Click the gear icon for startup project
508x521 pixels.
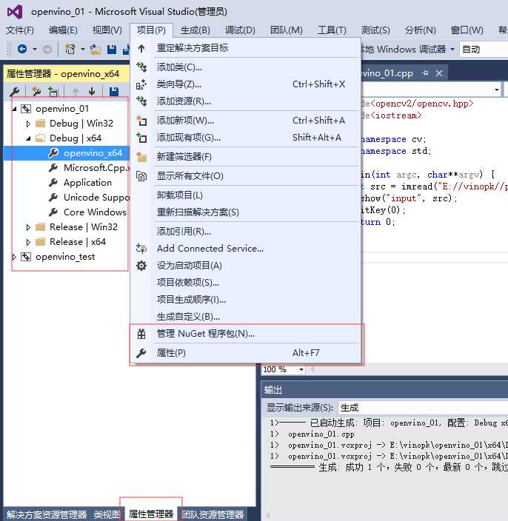pyautogui.click(x=141, y=266)
